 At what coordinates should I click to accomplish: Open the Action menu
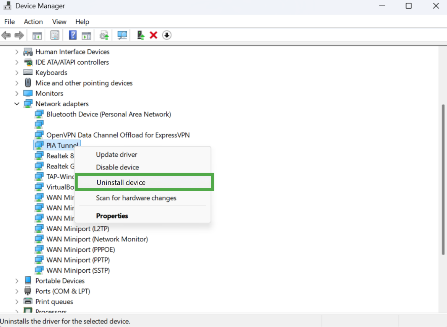33,22
